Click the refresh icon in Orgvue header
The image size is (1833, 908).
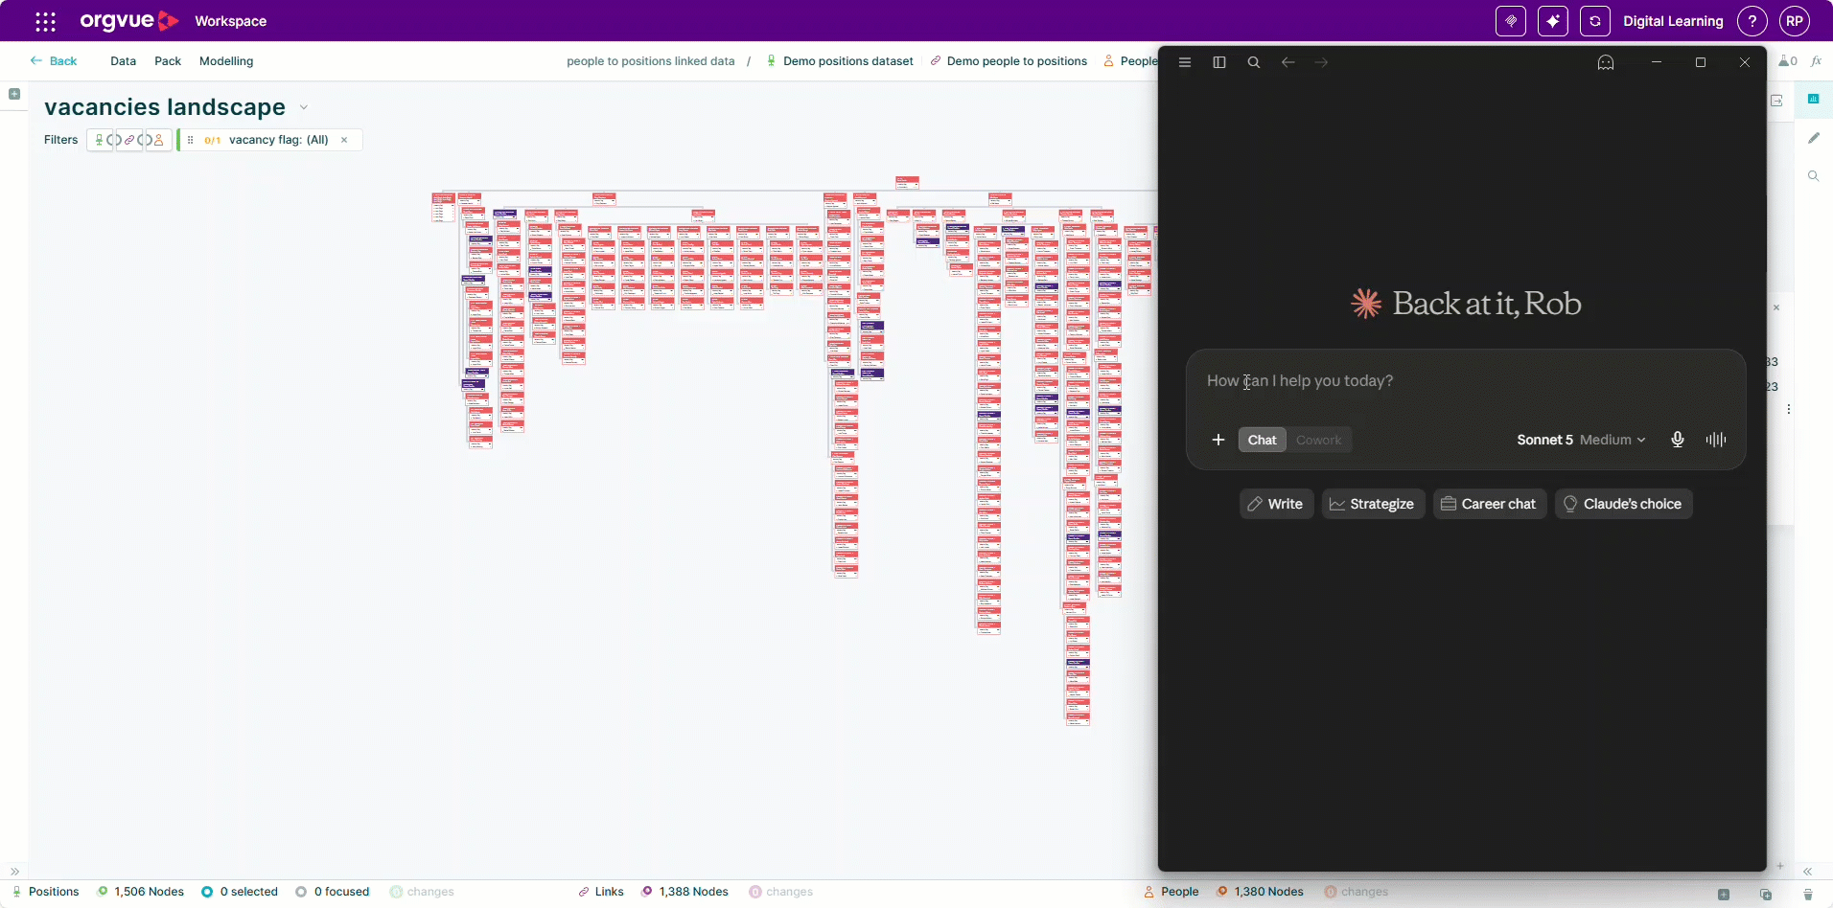[x=1595, y=21]
